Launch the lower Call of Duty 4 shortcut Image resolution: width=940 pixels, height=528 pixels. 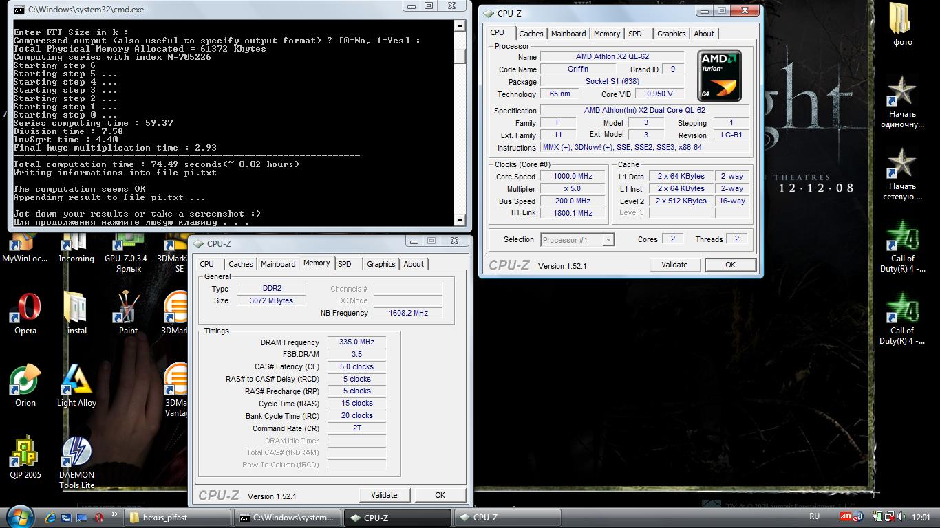coord(902,318)
